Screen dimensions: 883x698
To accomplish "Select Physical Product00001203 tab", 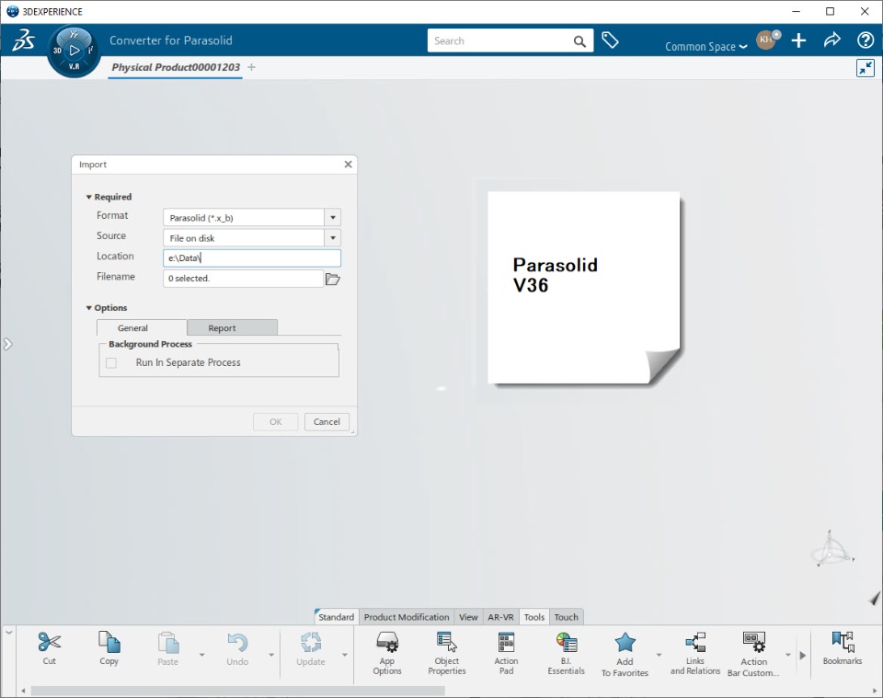I will click(176, 67).
